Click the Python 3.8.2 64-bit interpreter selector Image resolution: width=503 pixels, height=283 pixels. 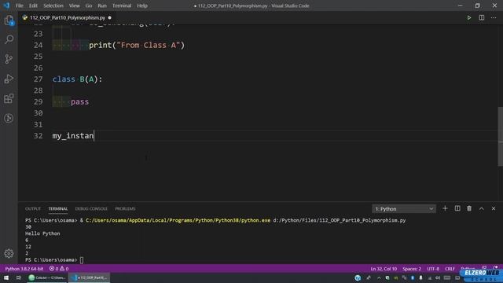click(x=24, y=269)
